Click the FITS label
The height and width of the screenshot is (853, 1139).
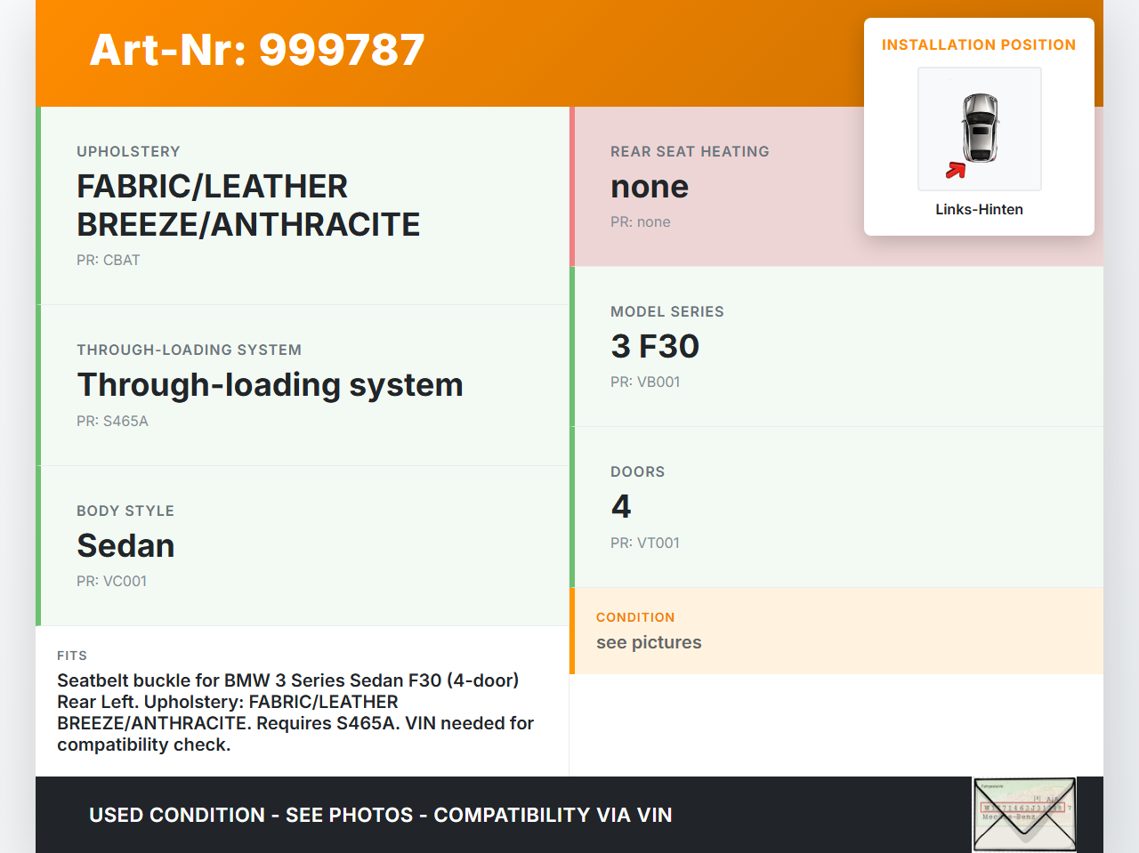[x=72, y=656]
